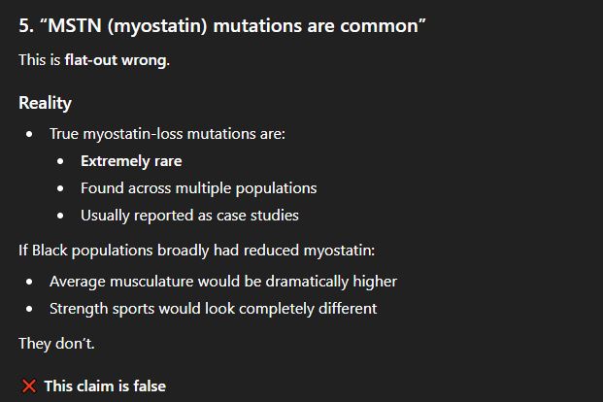The width and height of the screenshot is (603, 402).
Task: Click the 'Reality' subheading
Action: point(45,102)
